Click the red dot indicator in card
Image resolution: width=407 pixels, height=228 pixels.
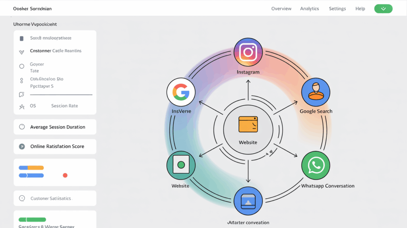[x=65, y=175]
